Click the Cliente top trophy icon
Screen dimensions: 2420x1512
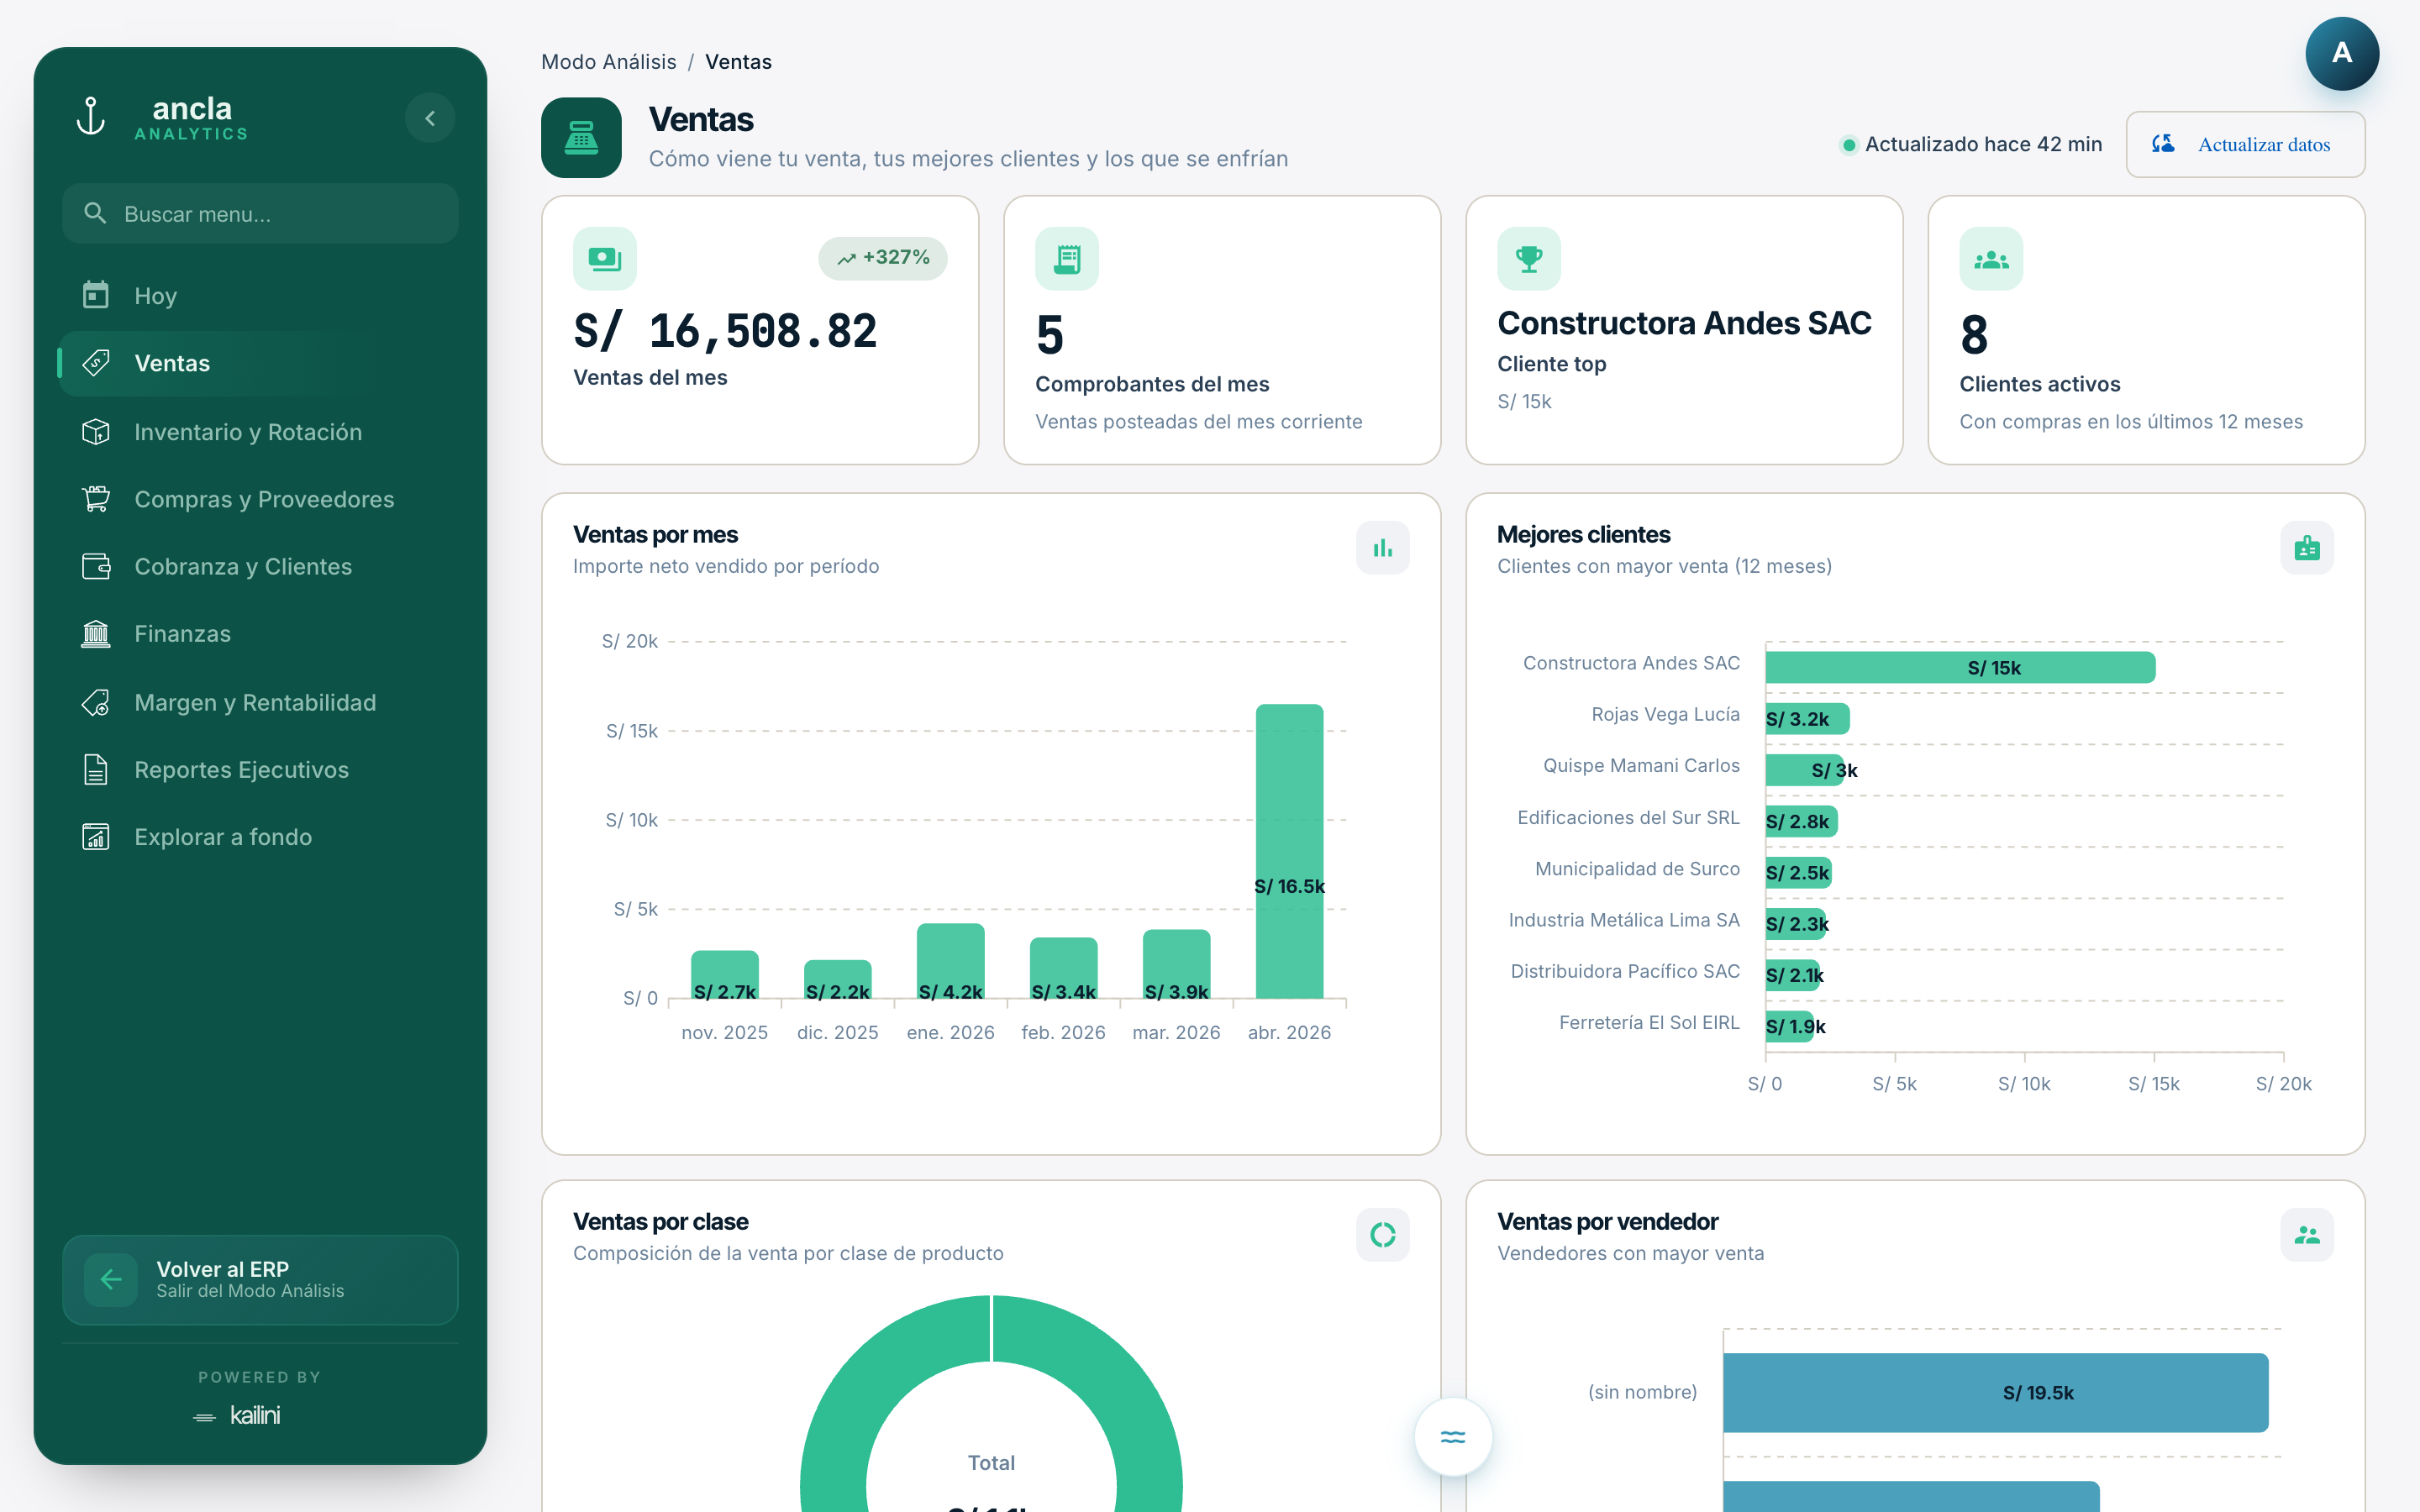click(1528, 259)
